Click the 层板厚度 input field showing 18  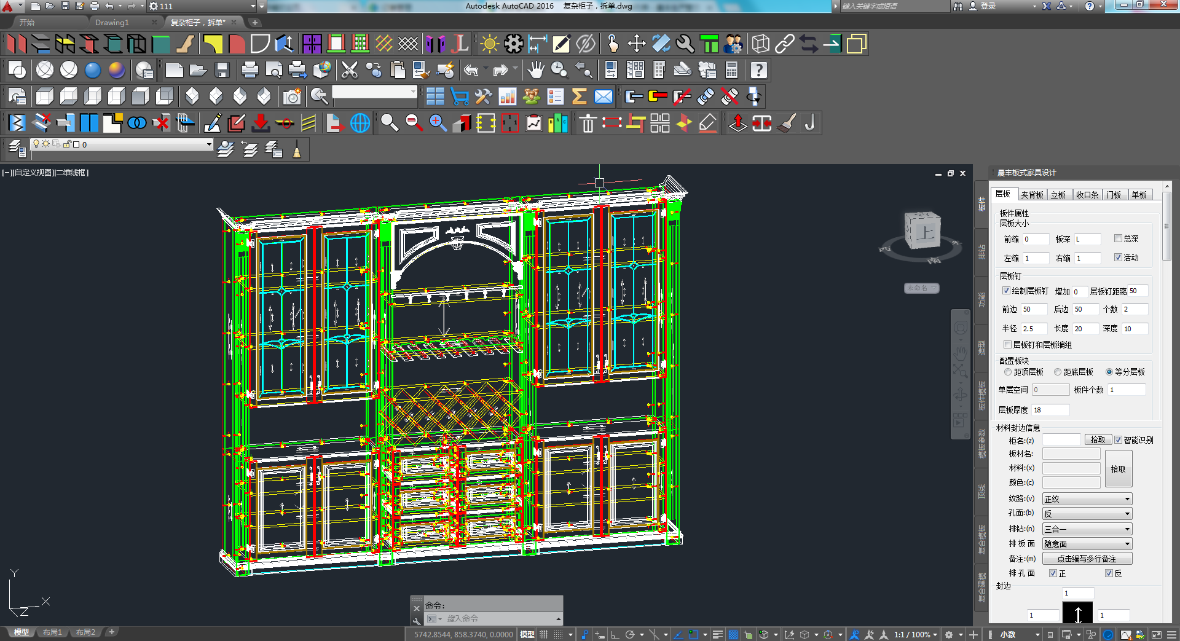(1051, 410)
